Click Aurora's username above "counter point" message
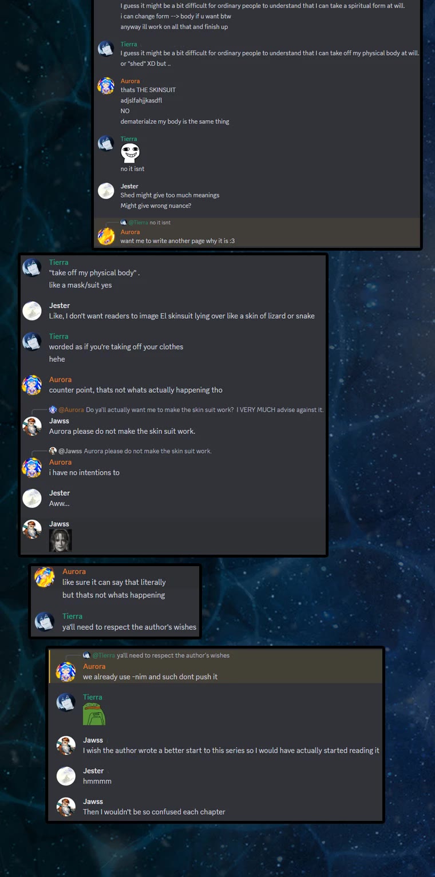Screen dimensions: 435x877 [x=60, y=380]
